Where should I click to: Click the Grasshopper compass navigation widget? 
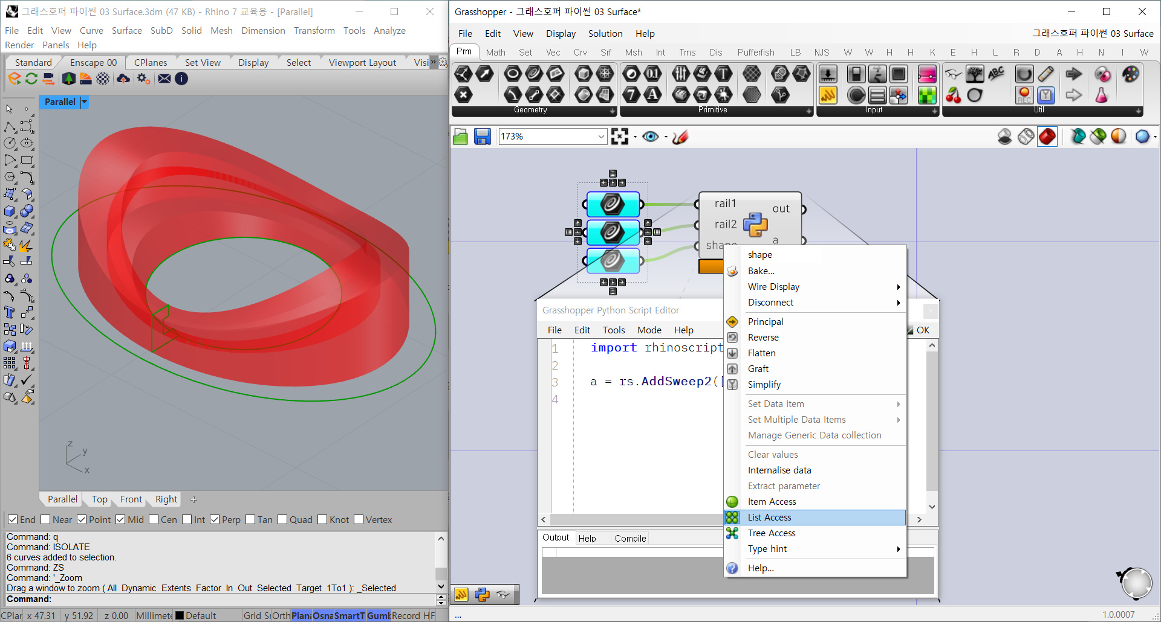1135,583
